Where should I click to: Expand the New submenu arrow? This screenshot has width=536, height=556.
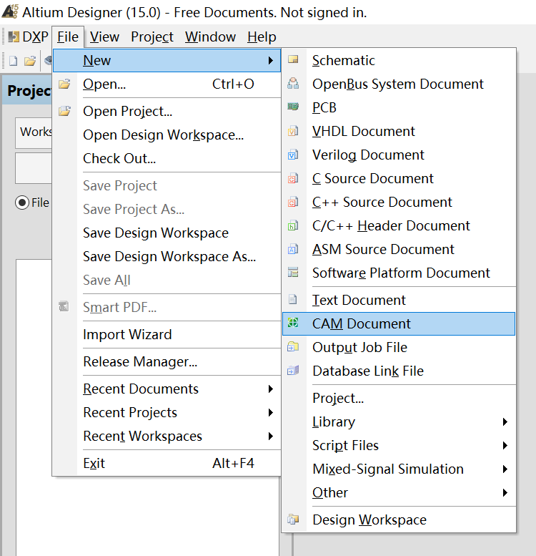(271, 60)
